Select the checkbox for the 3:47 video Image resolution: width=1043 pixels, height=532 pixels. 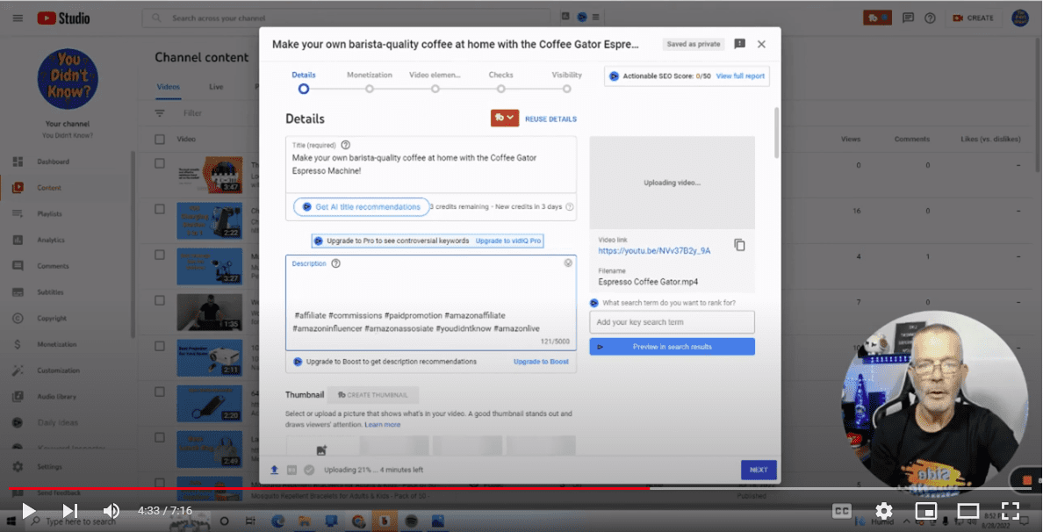point(160,163)
